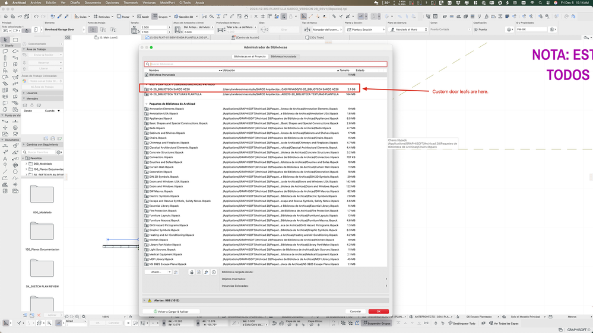593x333 pixels.
Task: Switch to the Bibliotecas en el Proyecto tab
Action: pos(250,56)
